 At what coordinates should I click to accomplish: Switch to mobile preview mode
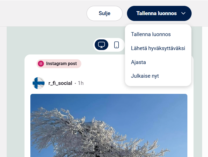point(116,45)
